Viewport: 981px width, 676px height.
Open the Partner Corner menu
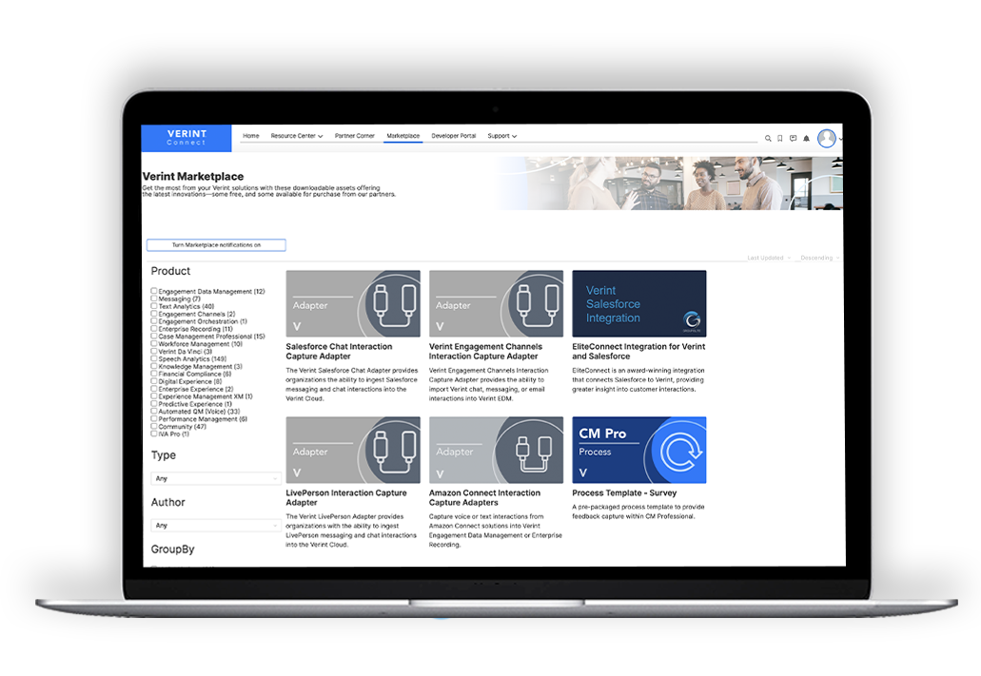pos(355,135)
